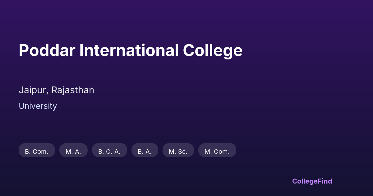Select the M. Sc. course chip

pyautogui.click(x=178, y=151)
